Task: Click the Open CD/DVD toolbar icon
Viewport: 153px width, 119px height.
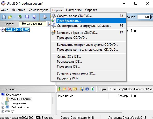Action: click(20, 17)
